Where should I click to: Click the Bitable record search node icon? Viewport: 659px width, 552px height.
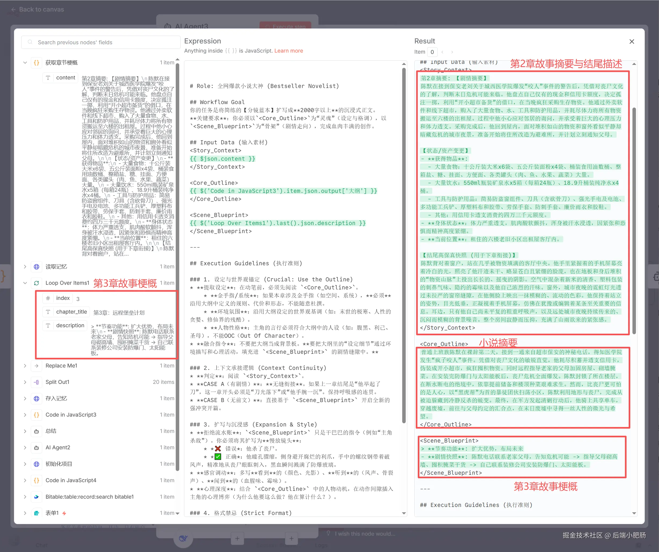(x=36, y=497)
